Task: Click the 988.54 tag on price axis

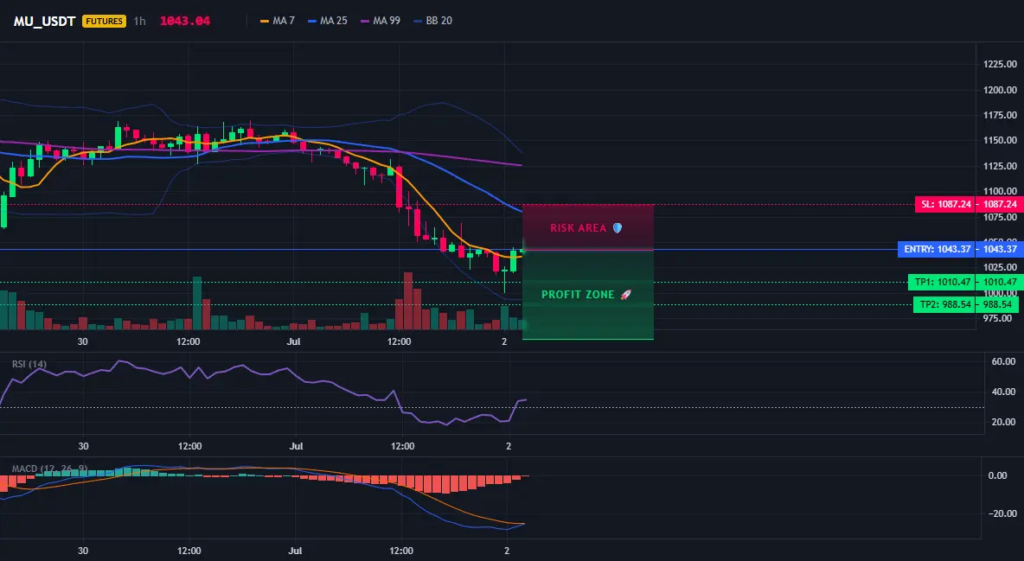Action: [x=997, y=304]
